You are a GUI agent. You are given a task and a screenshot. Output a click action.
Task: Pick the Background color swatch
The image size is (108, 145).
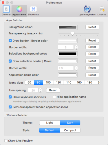click(68, 27)
